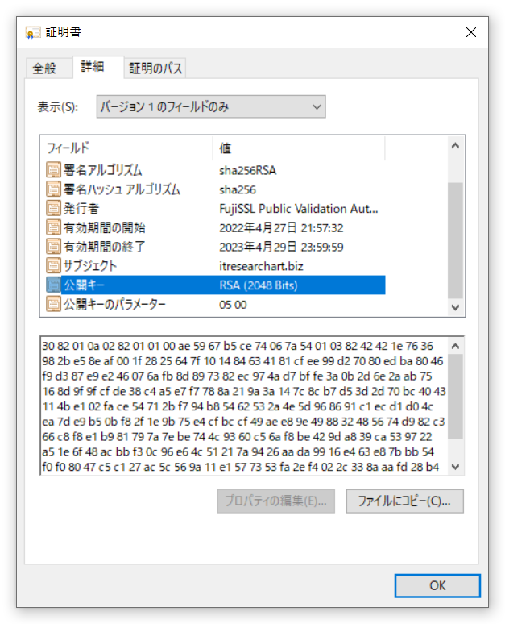Image resolution: width=505 pixels, height=624 pixels.
Task: Click the ファイルにコピー button
Action: coord(404,501)
